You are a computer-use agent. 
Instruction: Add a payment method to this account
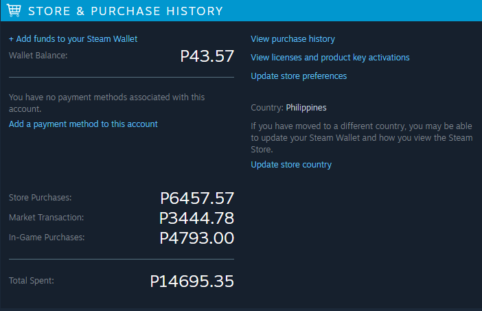[83, 124]
